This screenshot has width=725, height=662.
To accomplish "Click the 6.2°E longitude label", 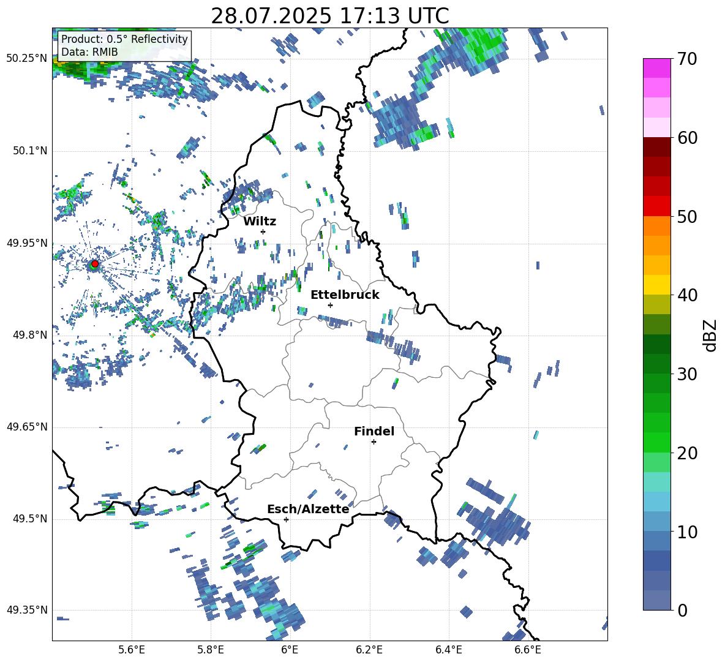I will 369,650.
